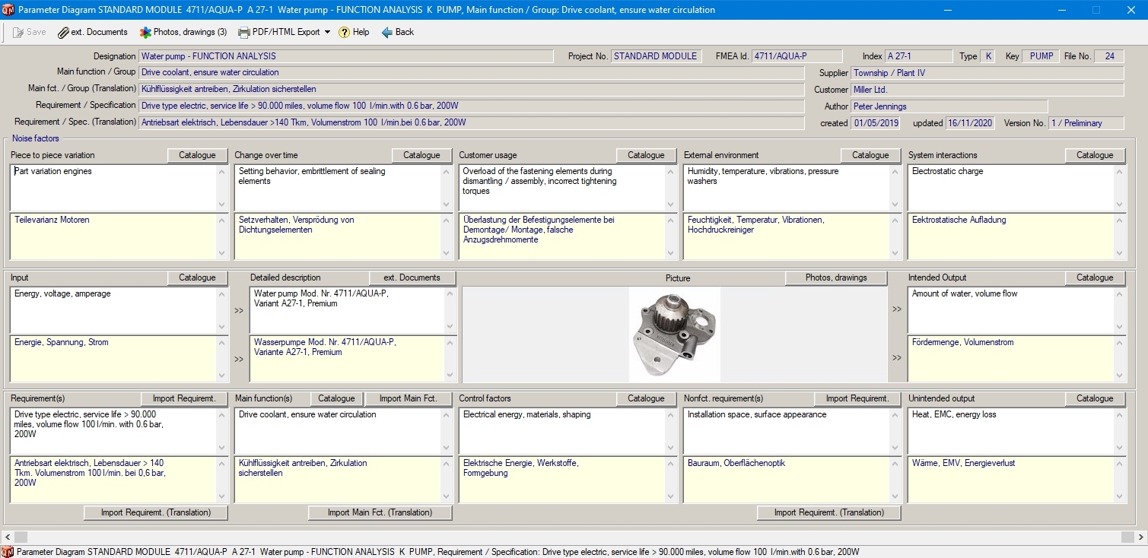Click the FMEA Id. field
1148x558 pixels.
click(x=797, y=56)
